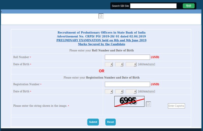Expand the month dropdown under Registration Number
203x131 pixels.
[119, 91]
